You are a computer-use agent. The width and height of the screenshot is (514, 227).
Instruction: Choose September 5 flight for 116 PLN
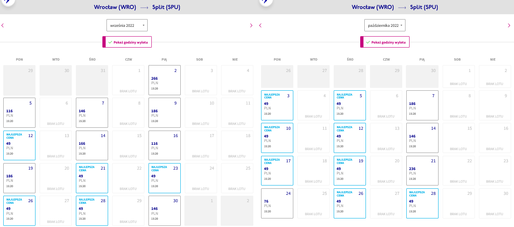click(19, 113)
